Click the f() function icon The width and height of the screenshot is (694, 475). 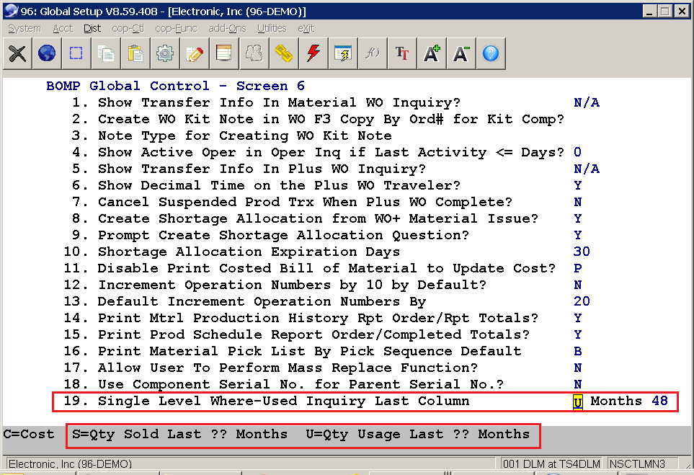click(373, 54)
